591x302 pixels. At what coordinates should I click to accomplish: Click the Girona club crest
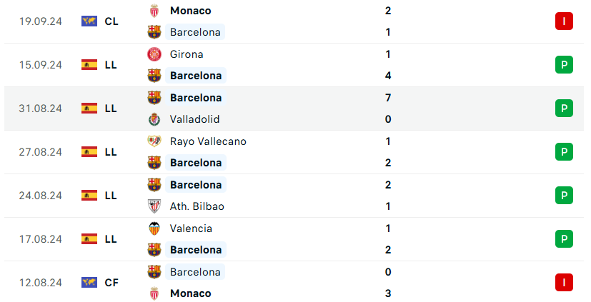pos(154,54)
